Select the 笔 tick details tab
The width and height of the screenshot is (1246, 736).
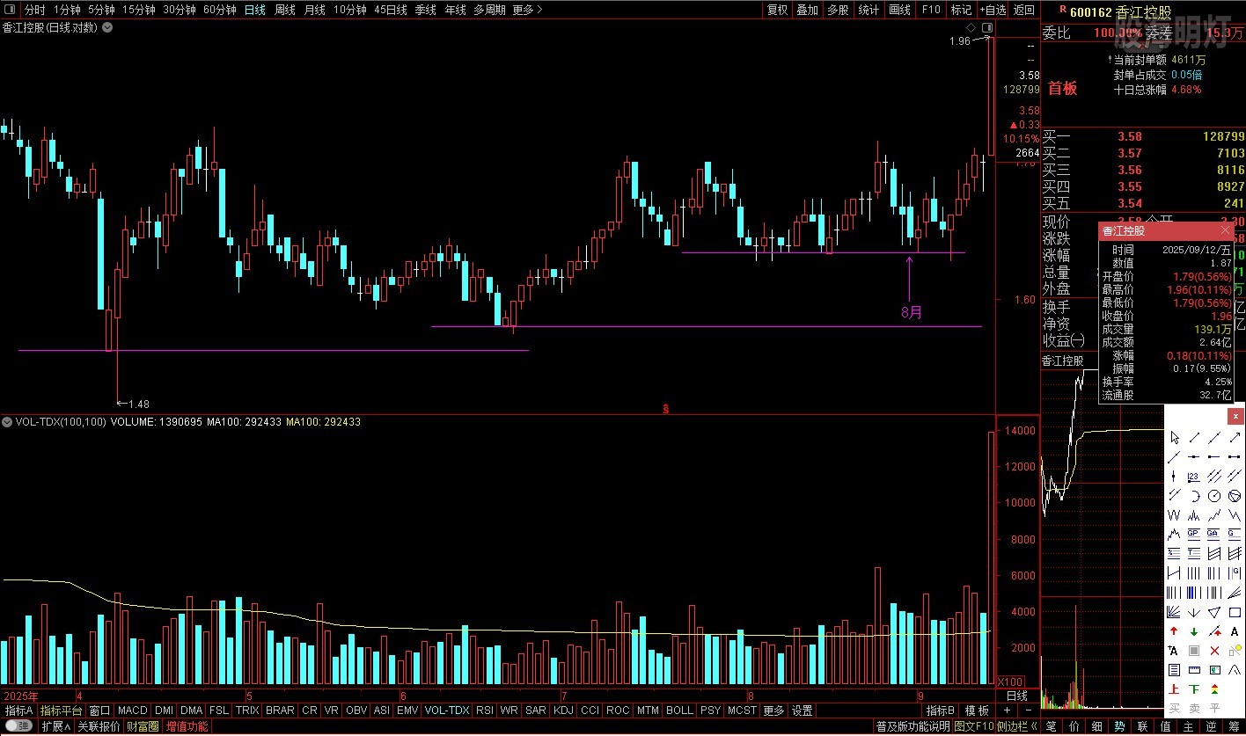click(x=1051, y=726)
